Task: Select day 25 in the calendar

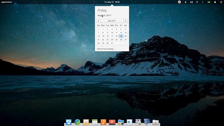Action: coord(117,40)
